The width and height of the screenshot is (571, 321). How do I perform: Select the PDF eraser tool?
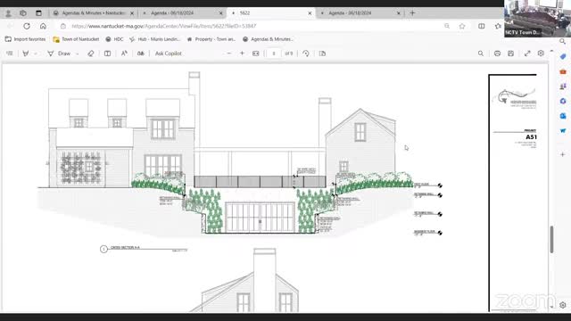coord(91,53)
